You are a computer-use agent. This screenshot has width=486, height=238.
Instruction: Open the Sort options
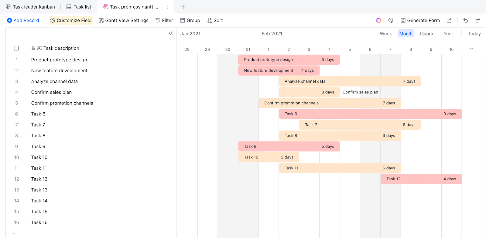point(215,20)
